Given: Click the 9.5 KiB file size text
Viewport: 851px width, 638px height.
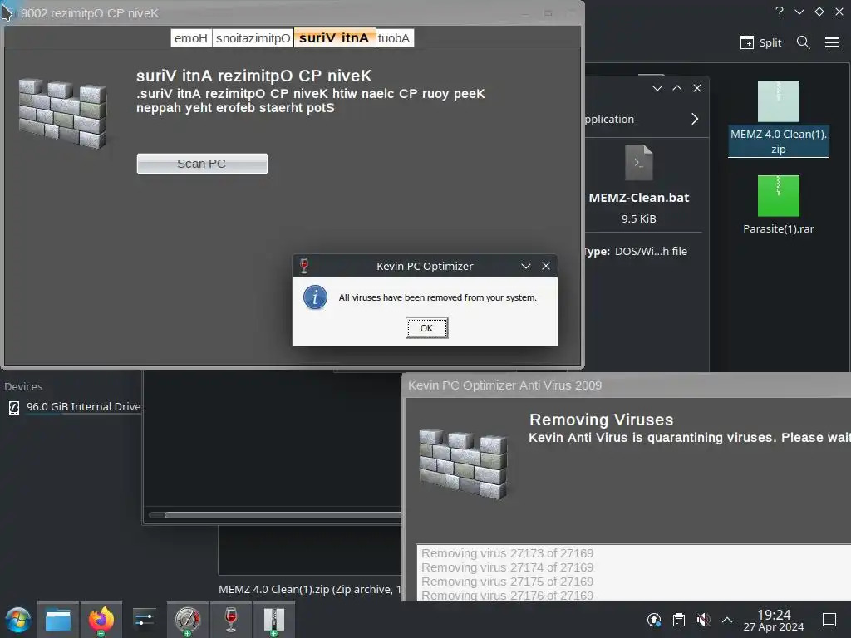Looking at the screenshot, I should coord(639,219).
